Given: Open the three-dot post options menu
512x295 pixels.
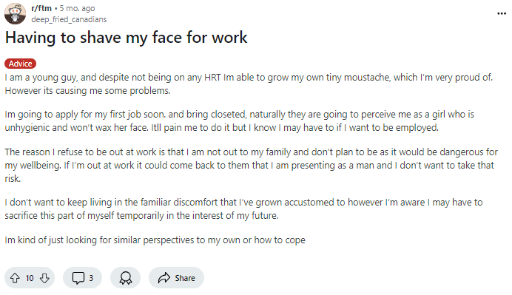Looking at the screenshot, I should tap(502, 13).
